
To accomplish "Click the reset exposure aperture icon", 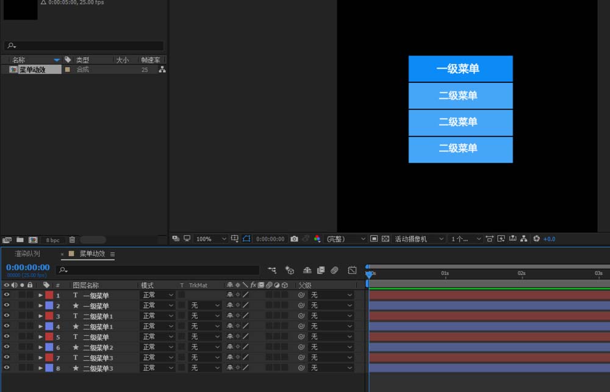I will pos(536,239).
